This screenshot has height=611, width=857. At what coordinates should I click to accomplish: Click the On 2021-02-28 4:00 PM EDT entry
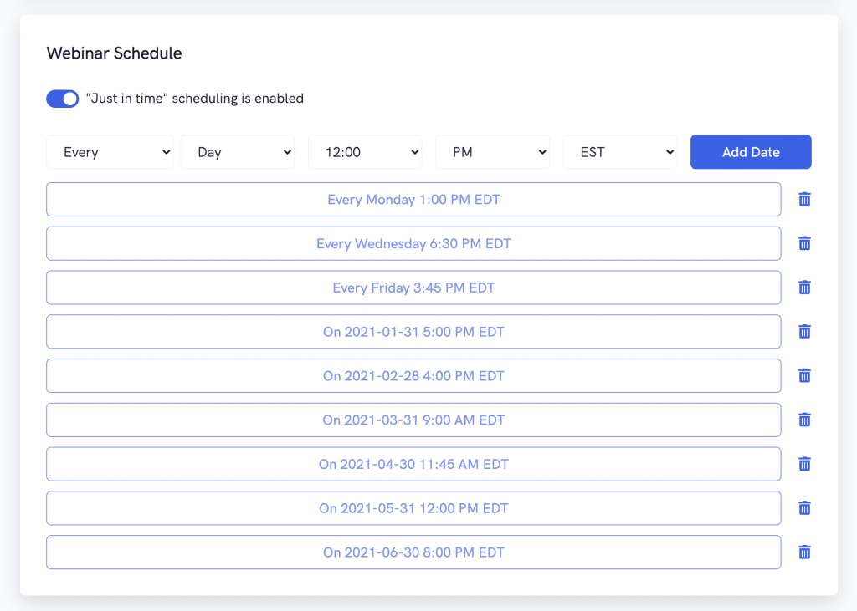coord(413,375)
